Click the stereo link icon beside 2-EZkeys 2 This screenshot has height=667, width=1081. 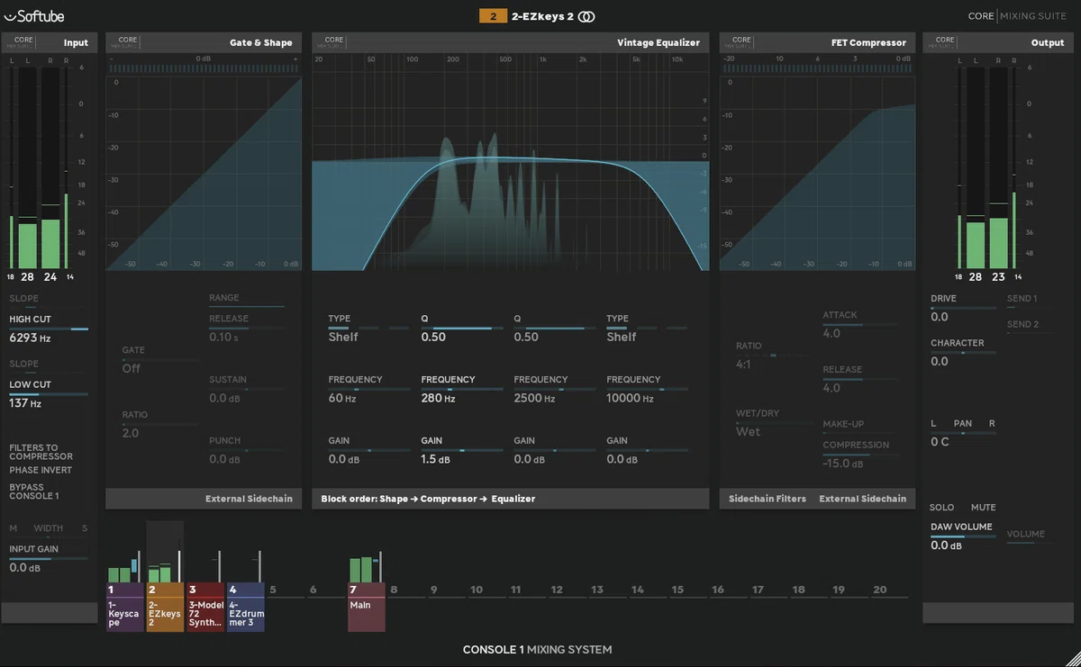point(586,16)
